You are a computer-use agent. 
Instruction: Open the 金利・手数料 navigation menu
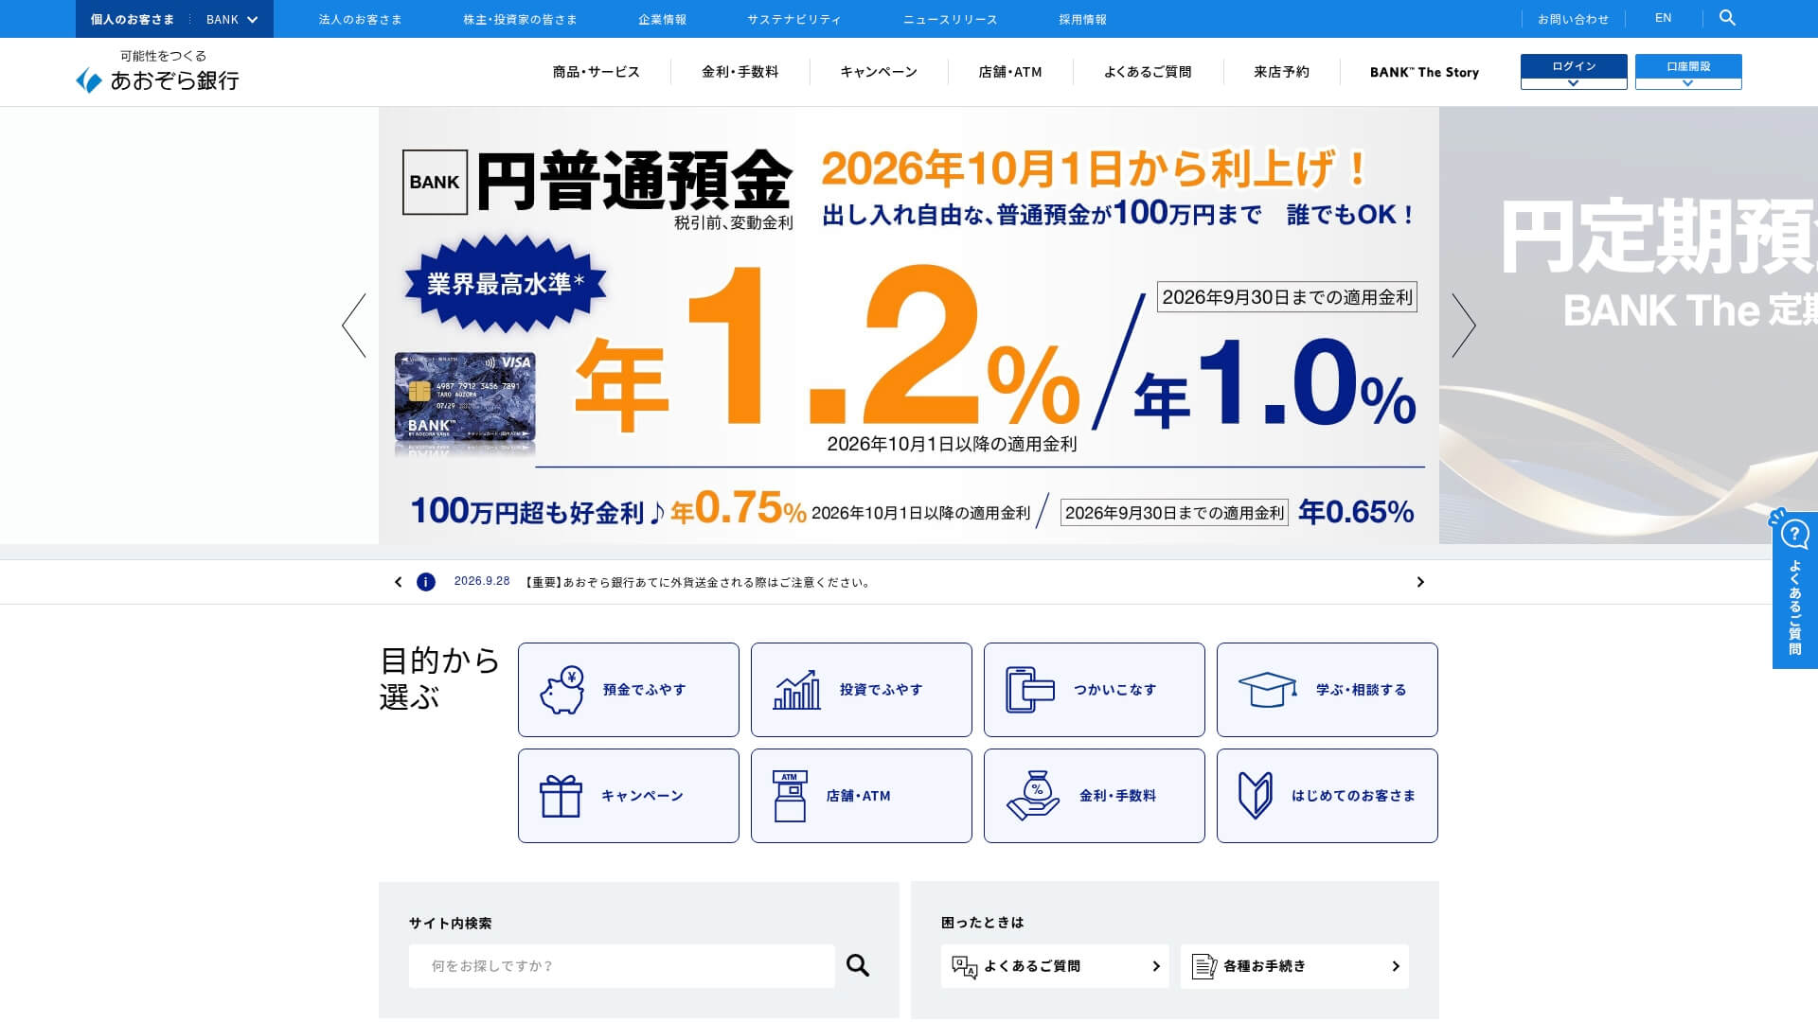coord(740,72)
